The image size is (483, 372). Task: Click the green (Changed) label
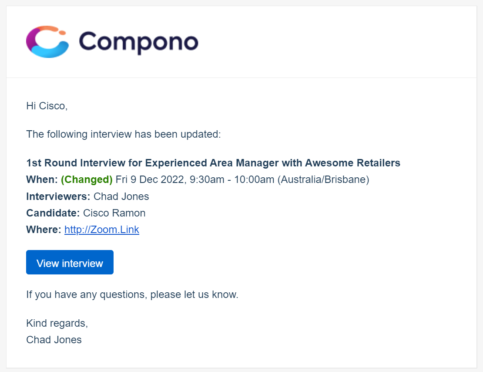[x=87, y=179]
